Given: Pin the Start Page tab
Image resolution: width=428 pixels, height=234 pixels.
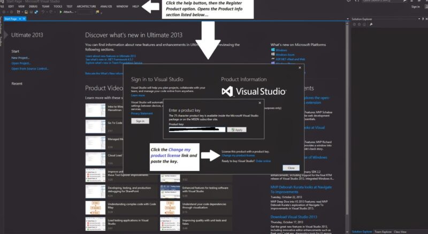Looking at the screenshot, I should (x=20, y=19).
